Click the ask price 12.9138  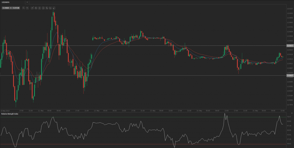(x=16, y=8)
